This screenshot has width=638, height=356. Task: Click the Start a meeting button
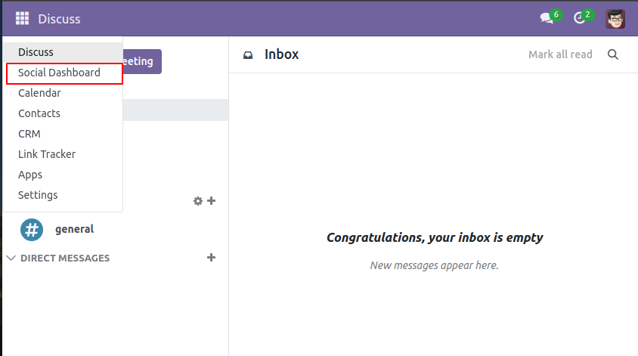141,61
